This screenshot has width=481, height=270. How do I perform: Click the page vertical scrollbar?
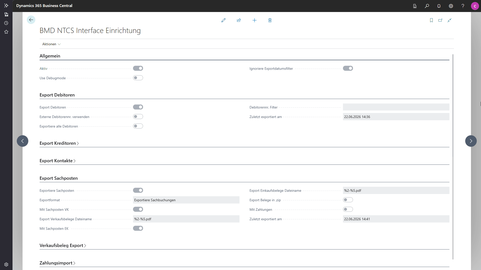[x=453, y=157]
